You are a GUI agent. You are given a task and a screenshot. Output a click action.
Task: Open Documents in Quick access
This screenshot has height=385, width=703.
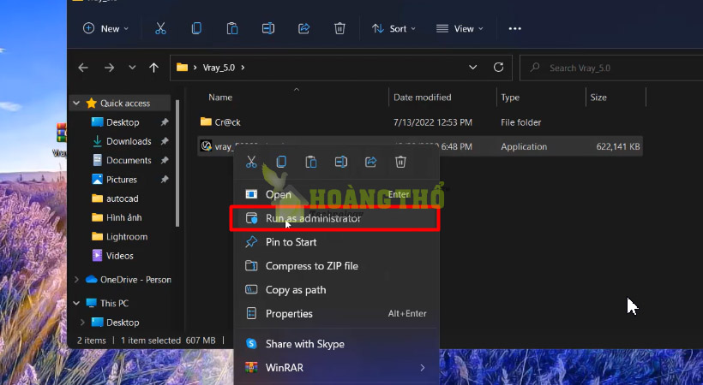pos(129,160)
